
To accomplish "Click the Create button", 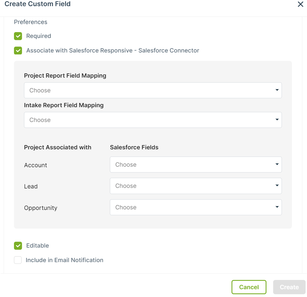I will [x=289, y=287].
